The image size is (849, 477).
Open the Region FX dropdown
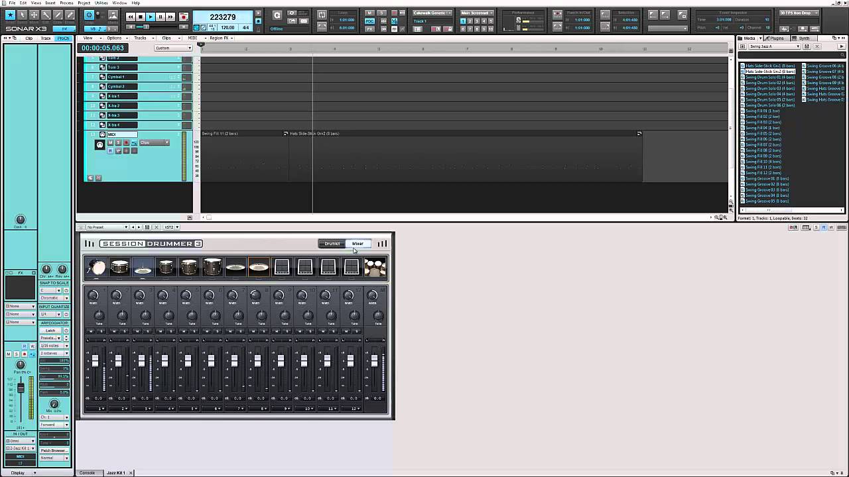(220, 38)
